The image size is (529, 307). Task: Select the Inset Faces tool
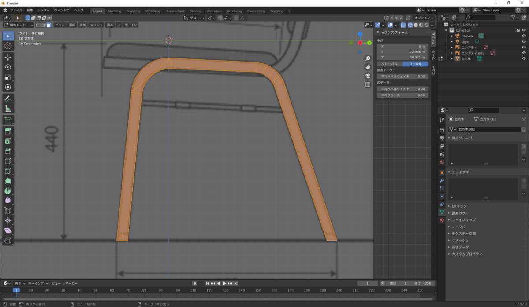click(8, 141)
